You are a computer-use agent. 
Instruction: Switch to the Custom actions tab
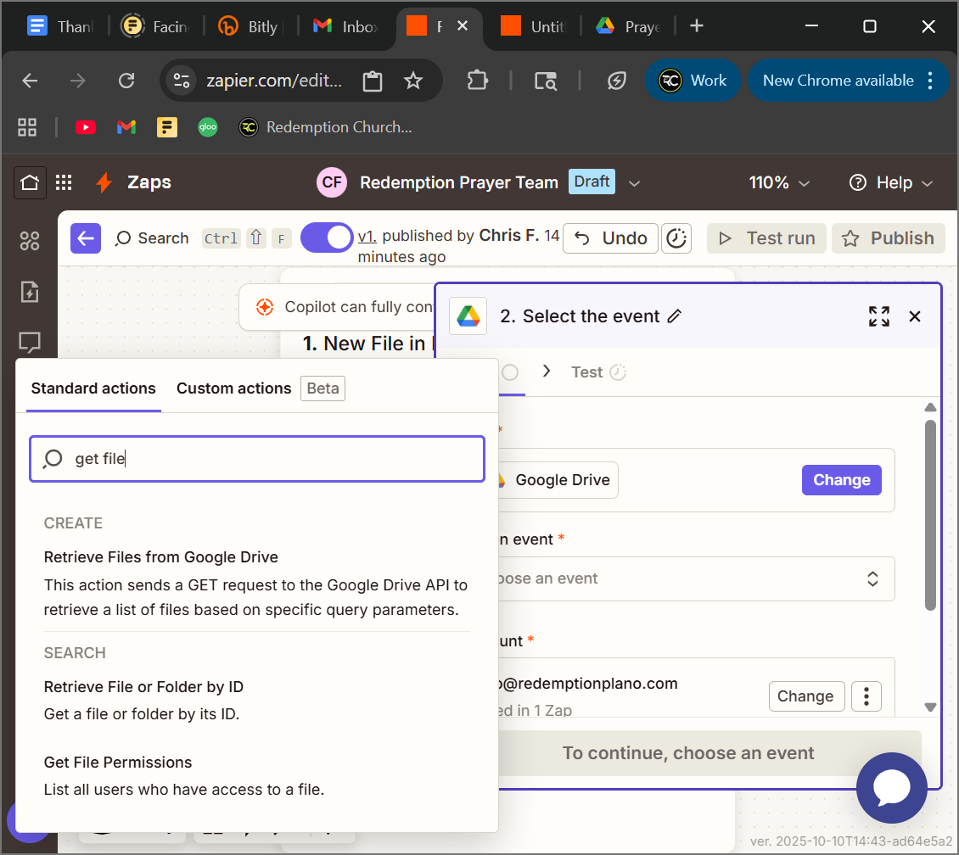(x=233, y=388)
